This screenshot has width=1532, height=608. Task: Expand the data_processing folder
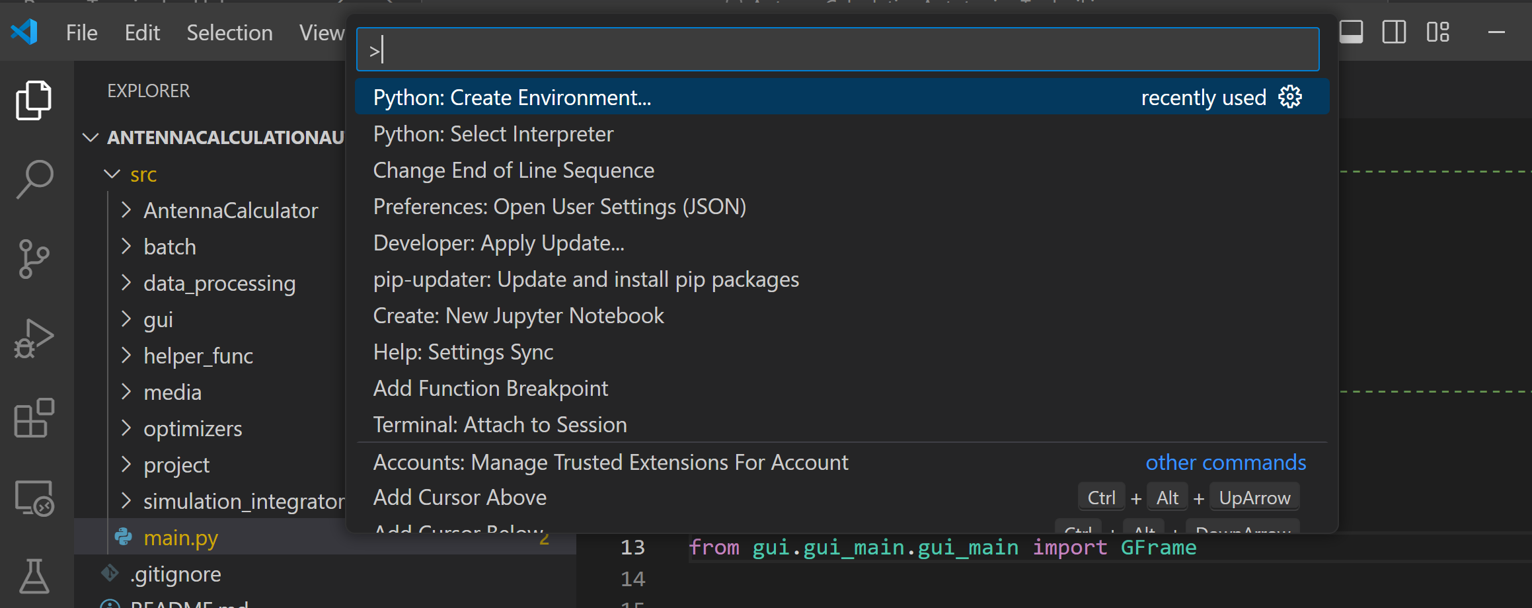[x=219, y=283]
